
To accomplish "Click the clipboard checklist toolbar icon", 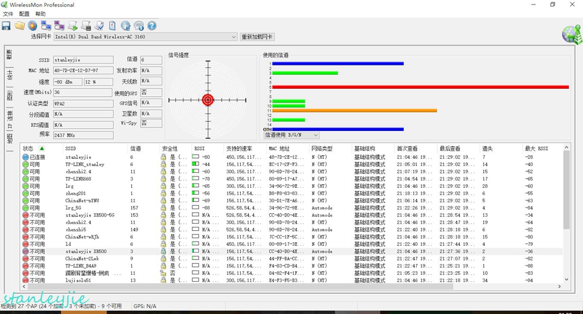I will pos(112,26).
